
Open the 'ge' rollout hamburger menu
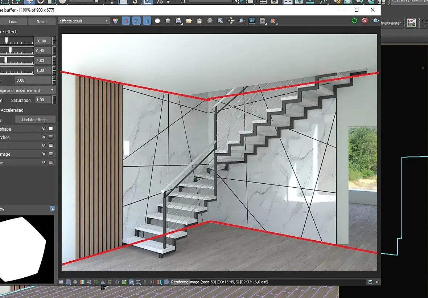tap(51, 162)
